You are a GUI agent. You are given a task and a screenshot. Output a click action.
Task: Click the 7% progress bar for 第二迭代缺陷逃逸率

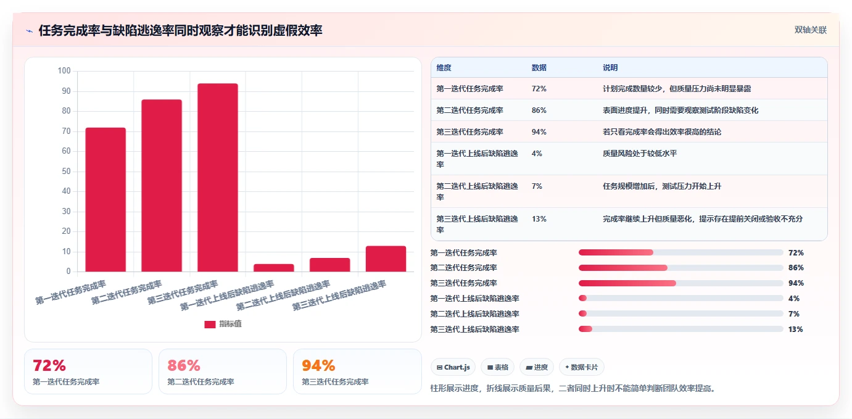pyautogui.click(x=681, y=313)
